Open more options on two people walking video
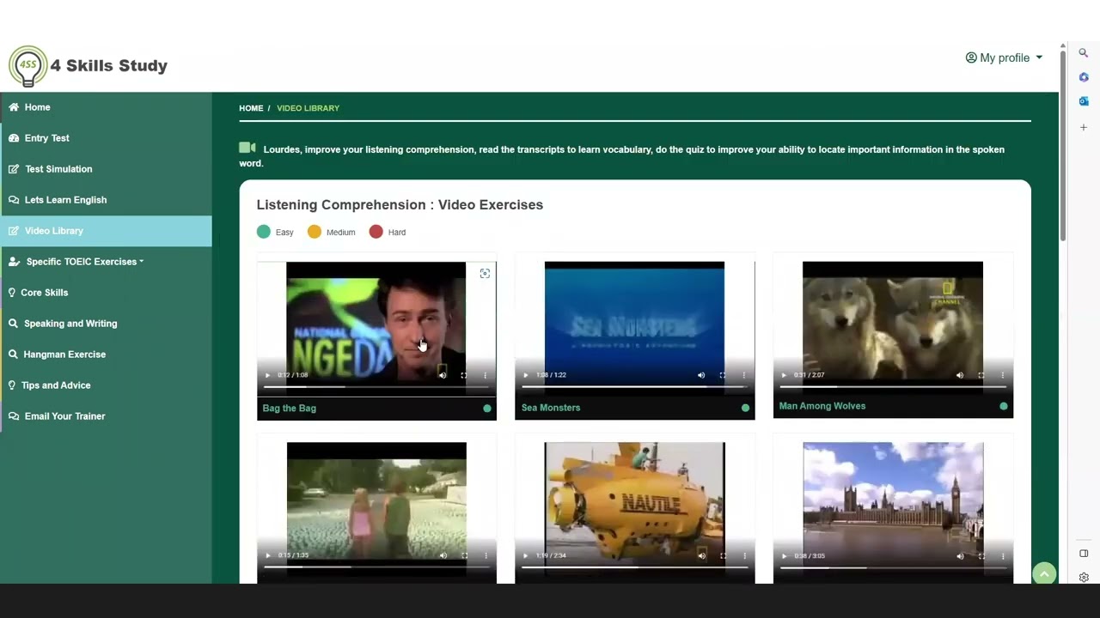Screen dimensions: 1100x618 coord(486,555)
